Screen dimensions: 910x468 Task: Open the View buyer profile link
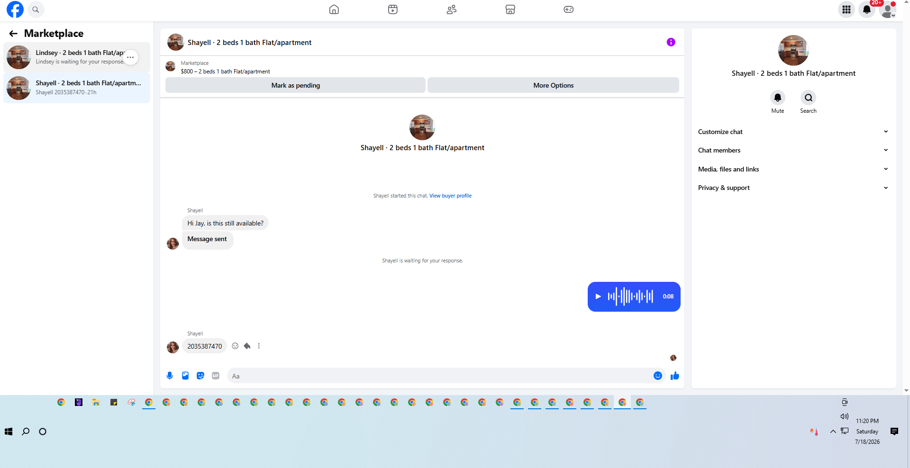click(450, 196)
